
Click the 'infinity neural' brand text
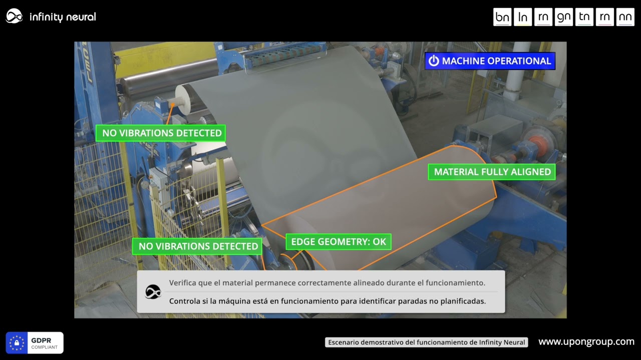pos(63,17)
